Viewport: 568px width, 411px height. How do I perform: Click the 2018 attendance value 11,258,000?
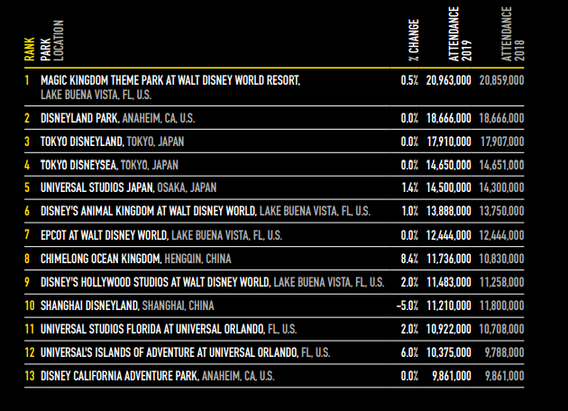(x=502, y=282)
